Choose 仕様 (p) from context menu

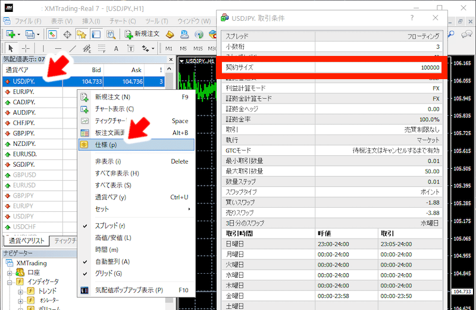click(136, 145)
